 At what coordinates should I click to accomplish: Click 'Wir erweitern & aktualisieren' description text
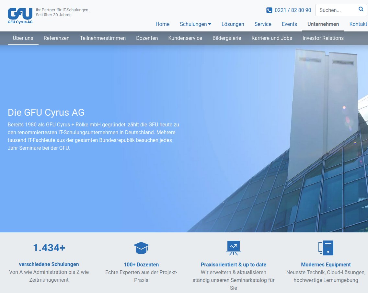(x=234, y=280)
